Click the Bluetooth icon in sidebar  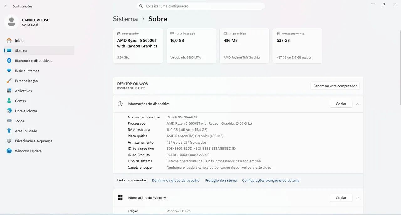9,60
